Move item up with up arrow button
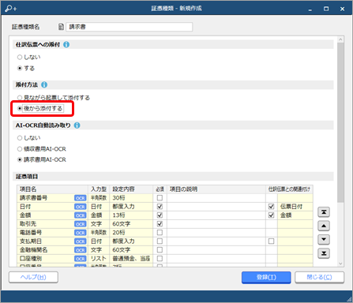The image size is (353, 303). (x=324, y=226)
